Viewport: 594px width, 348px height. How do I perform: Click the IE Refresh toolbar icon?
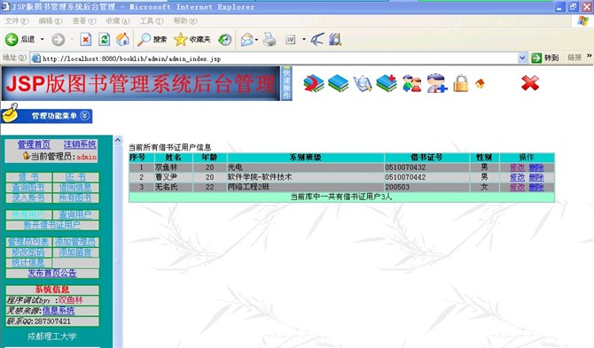[x=105, y=39]
